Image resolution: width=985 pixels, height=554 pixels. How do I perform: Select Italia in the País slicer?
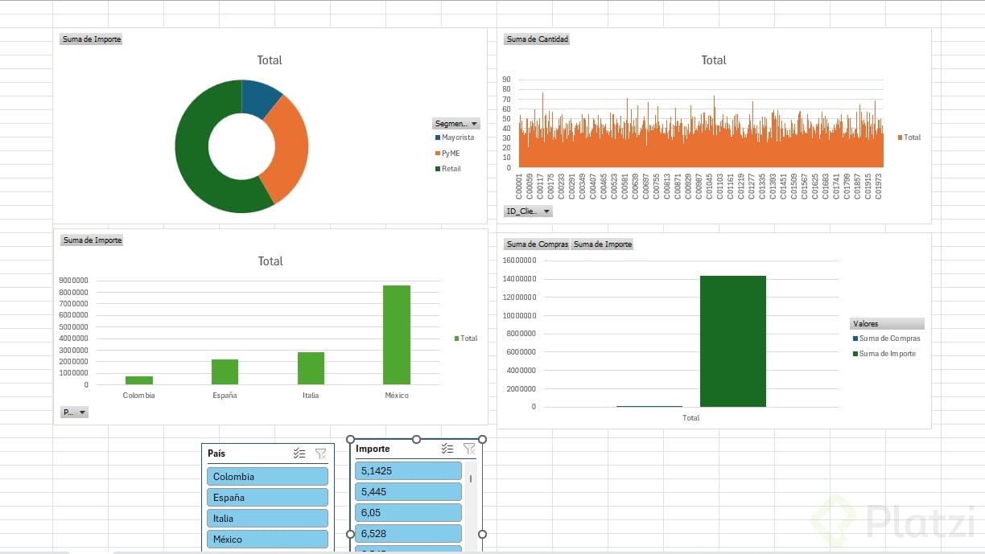[x=267, y=519]
